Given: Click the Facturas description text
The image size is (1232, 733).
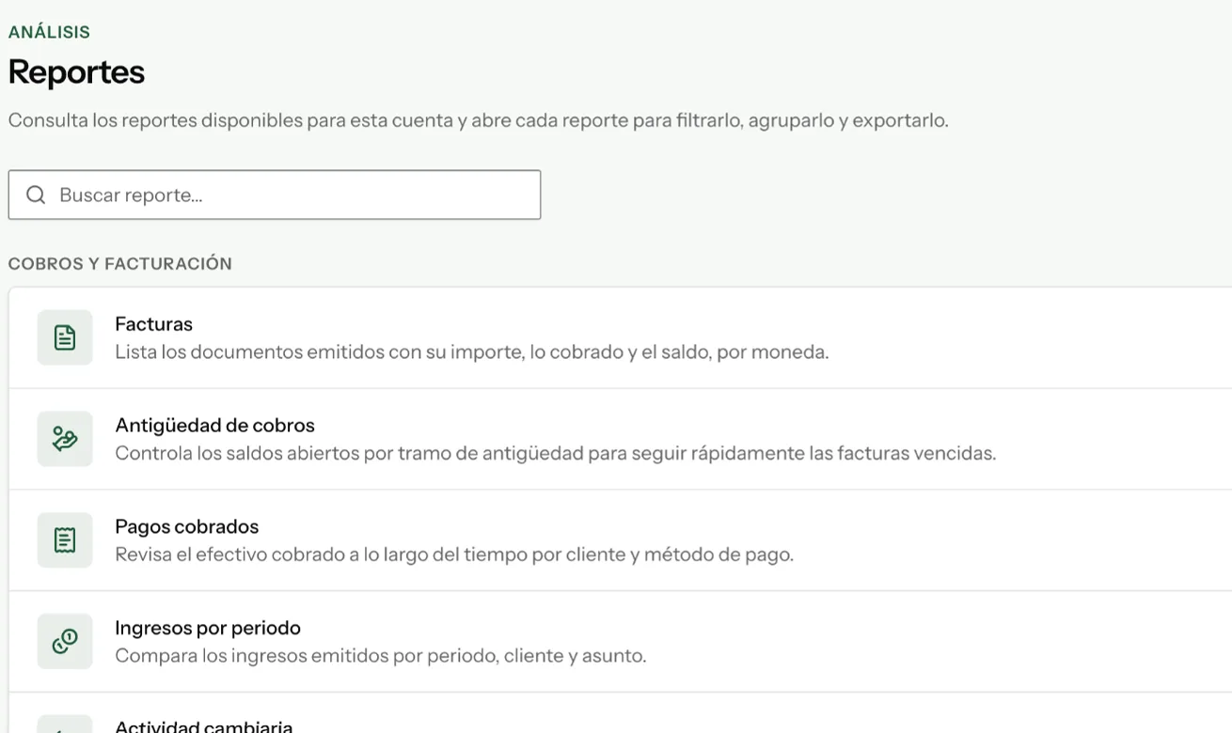Looking at the screenshot, I should (472, 352).
